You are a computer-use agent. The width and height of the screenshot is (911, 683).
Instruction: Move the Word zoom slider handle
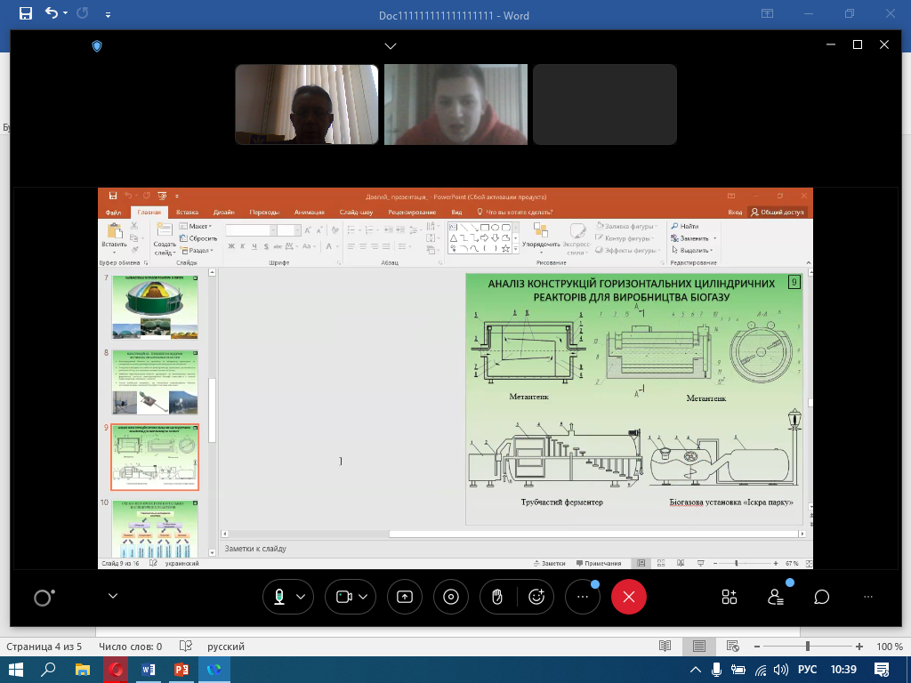tap(808, 647)
